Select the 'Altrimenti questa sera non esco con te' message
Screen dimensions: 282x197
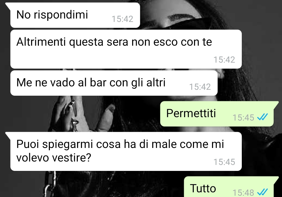[x=126, y=49]
